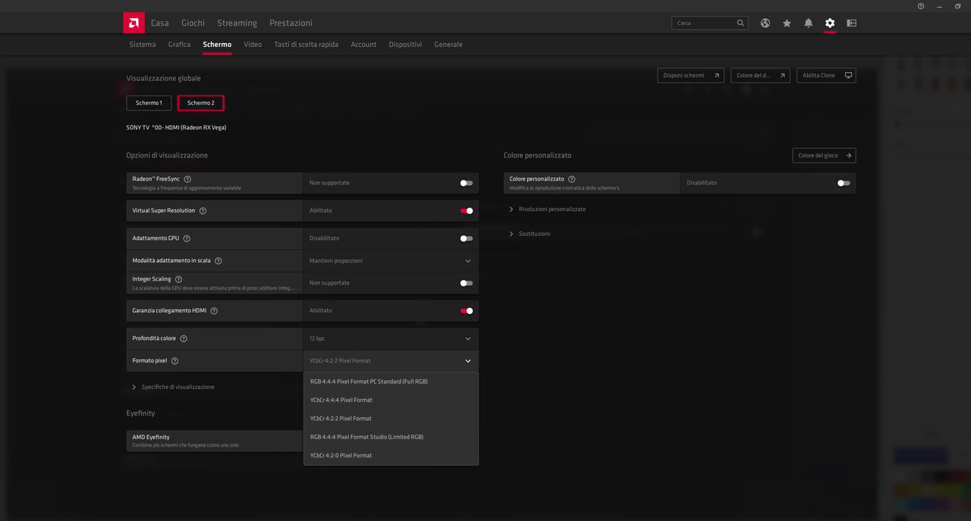Enable Adattamento GPU switch
Screen dimensions: 971x521
click(467, 238)
